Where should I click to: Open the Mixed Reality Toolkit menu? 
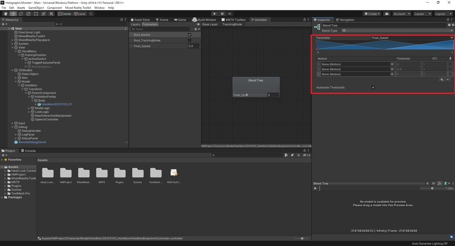click(78, 8)
